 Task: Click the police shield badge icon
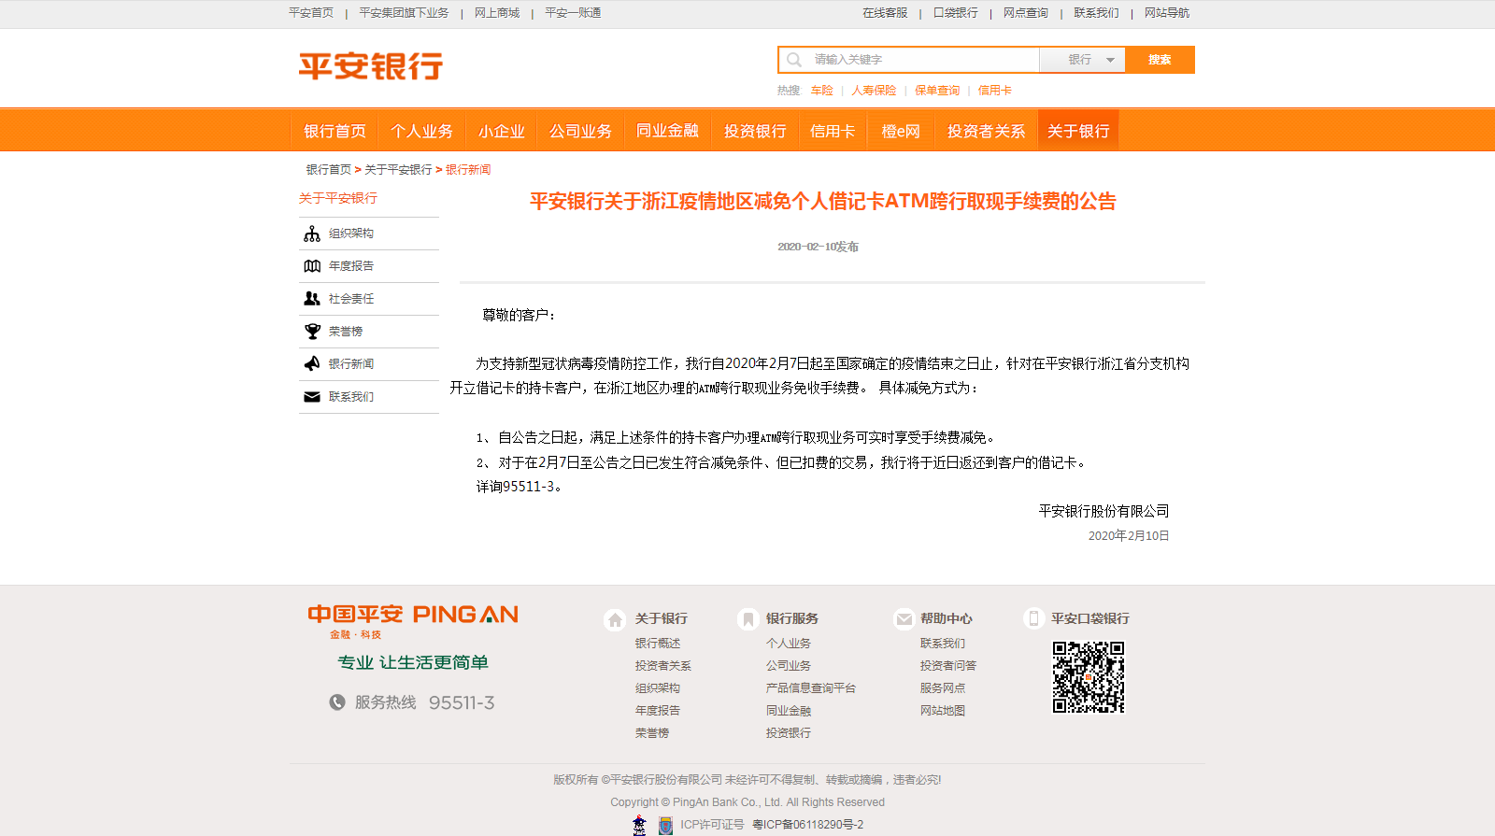[x=665, y=826]
